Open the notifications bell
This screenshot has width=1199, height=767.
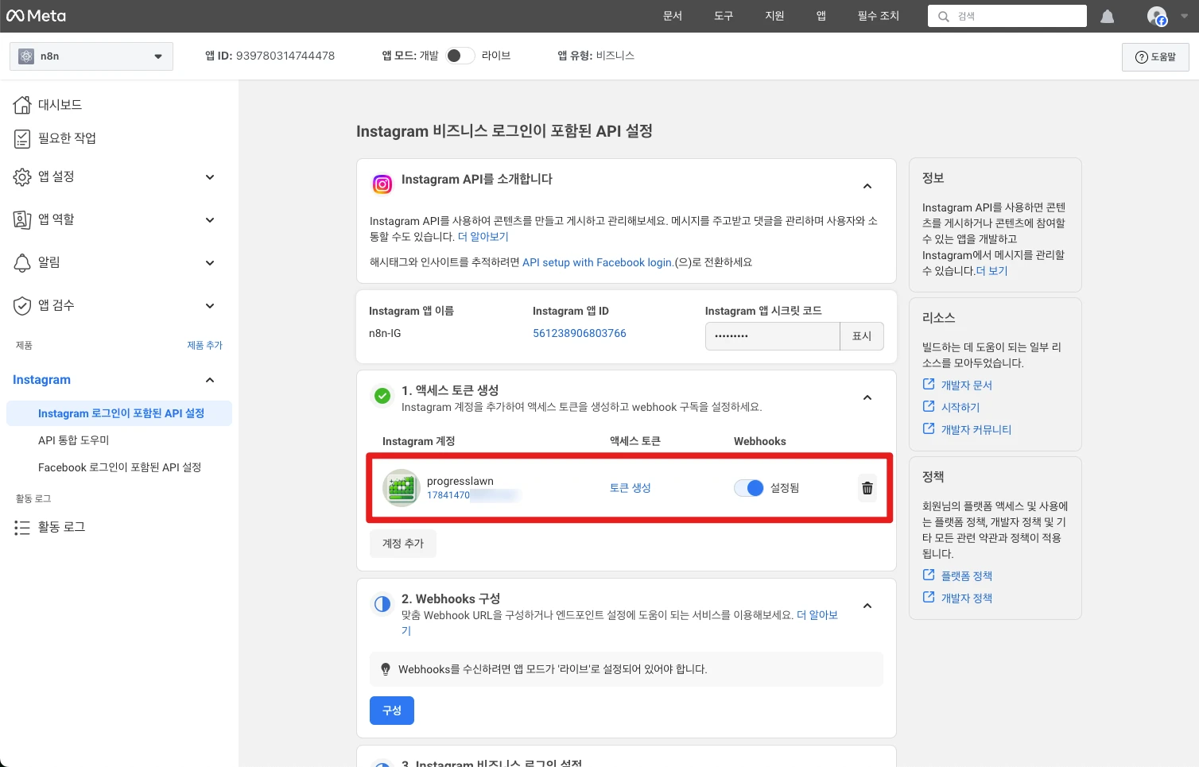(1107, 16)
